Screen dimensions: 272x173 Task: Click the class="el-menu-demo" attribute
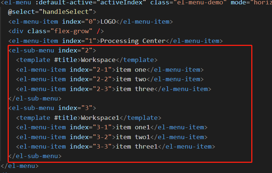click(x=188, y=3)
